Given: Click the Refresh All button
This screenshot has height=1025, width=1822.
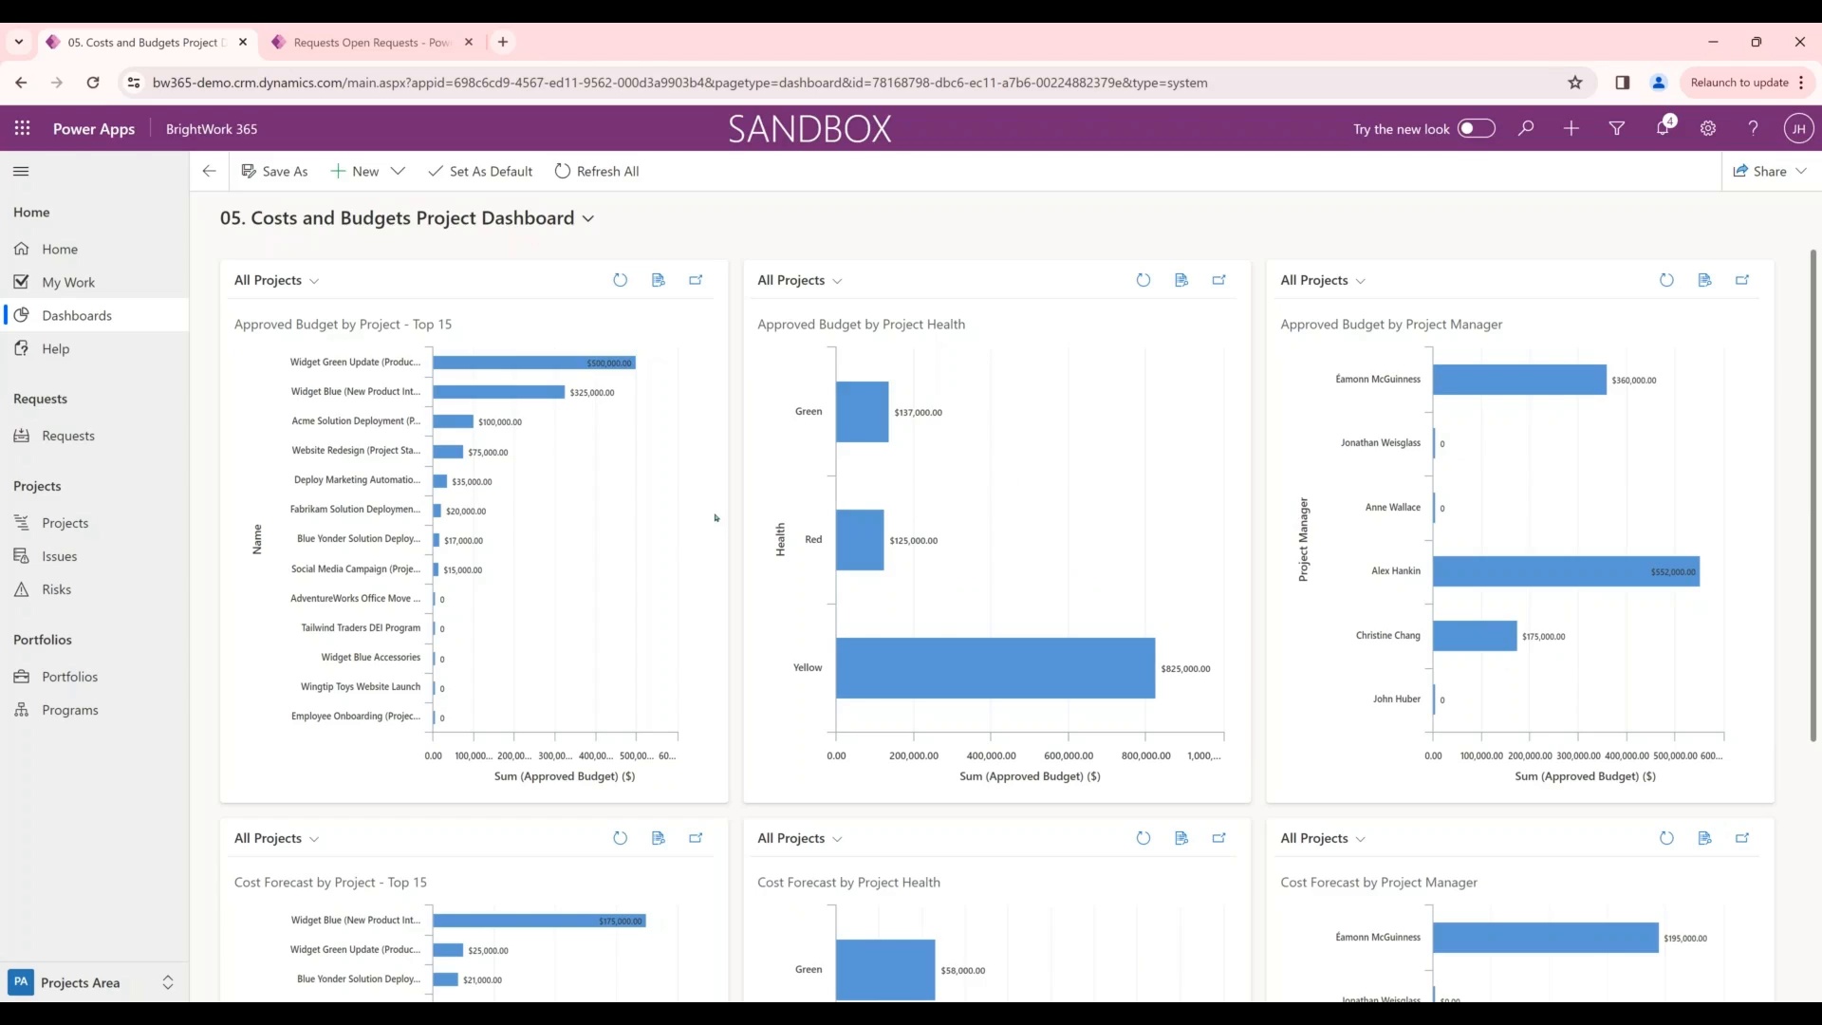Looking at the screenshot, I should click(597, 171).
